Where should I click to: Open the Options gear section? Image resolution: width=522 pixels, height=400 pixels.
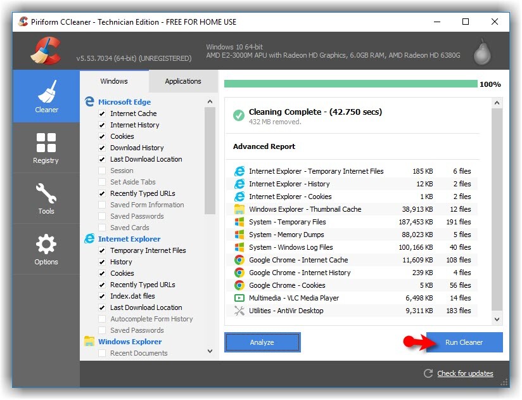(x=46, y=249)
